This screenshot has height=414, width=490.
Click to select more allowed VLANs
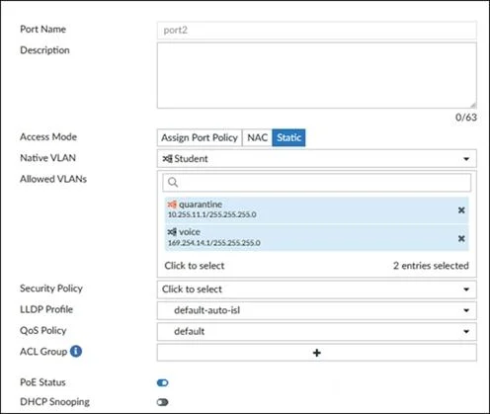pos(195,266)
